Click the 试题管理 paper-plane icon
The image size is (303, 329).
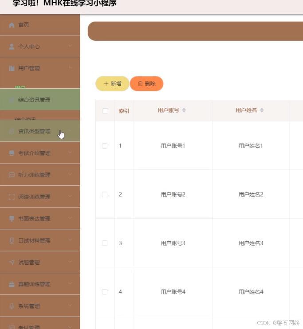12,262
